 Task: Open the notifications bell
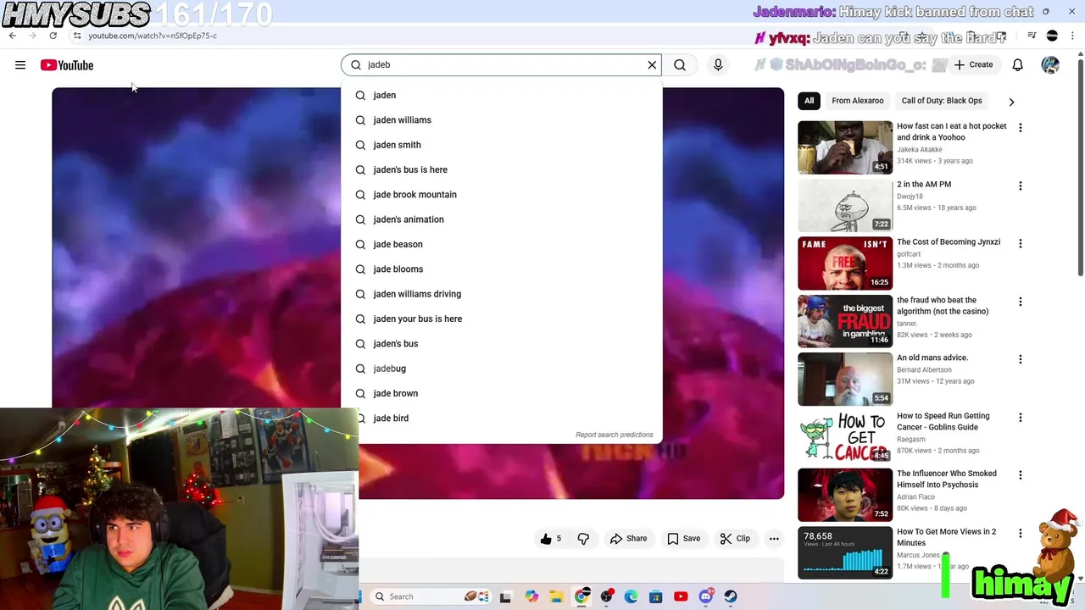(x=1017, y=65)
